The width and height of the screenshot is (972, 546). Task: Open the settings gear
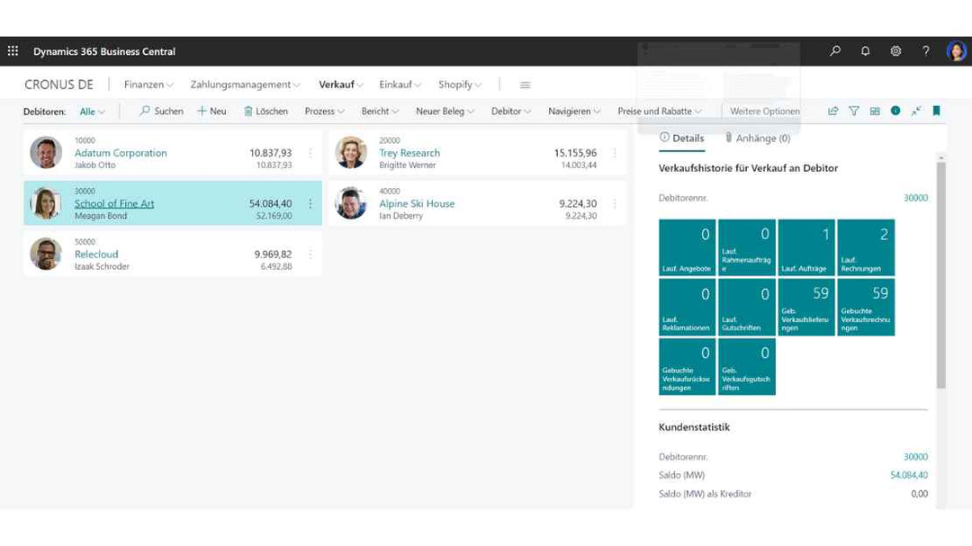(895, 51)
